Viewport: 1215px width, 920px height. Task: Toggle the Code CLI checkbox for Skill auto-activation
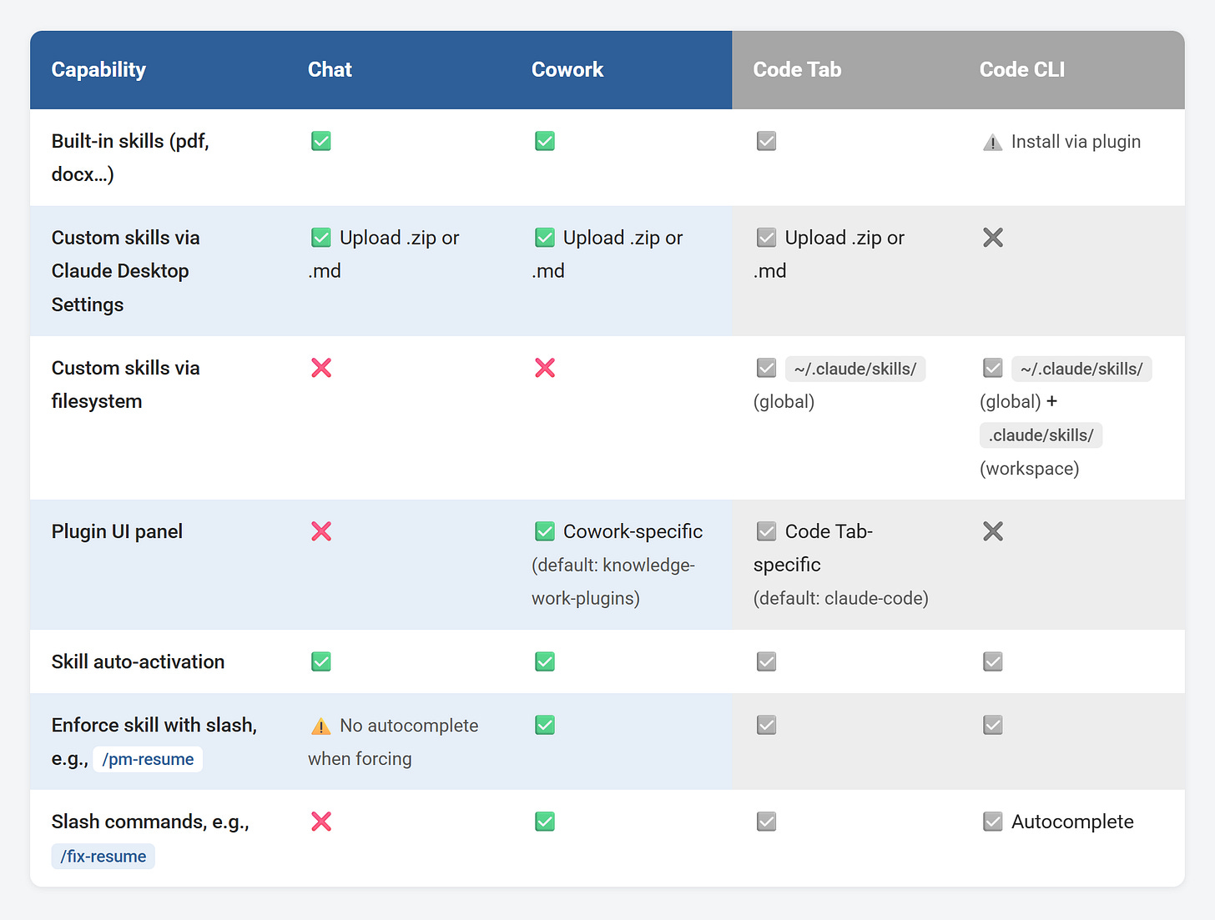tap(992, 661)
